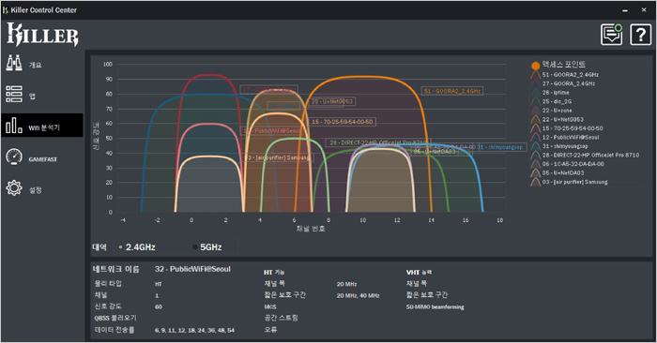This screenshot has height=343, width=657.
Task: Click the bar chart Wifi analyzer icon
Action: [x=14, y=125]
